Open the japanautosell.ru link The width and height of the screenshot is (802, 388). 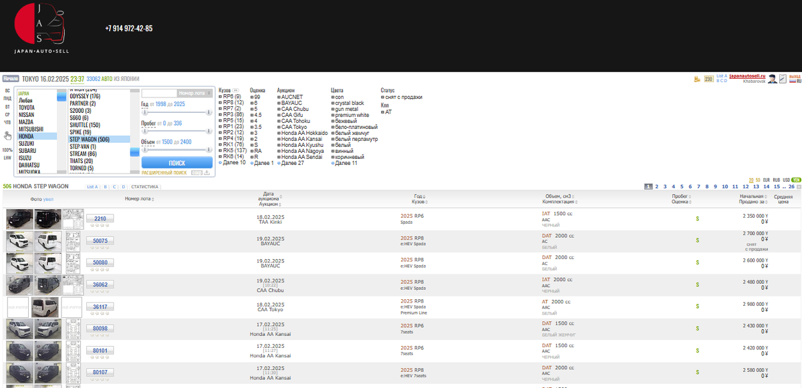point(747,76)
